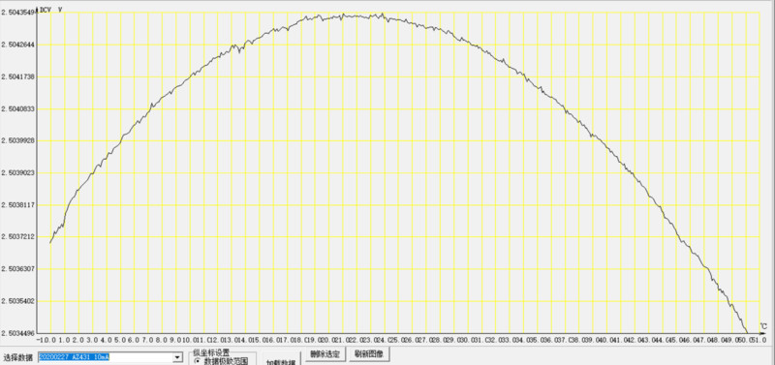
Task: Click the 2.5043549 top y-axis label
Action: (x=17, y=13)
